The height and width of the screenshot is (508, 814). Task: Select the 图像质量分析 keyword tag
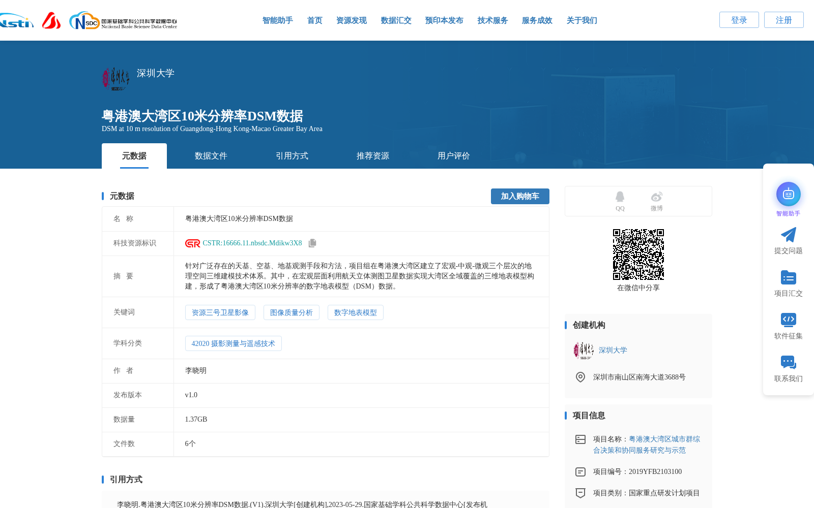(292, 312)
